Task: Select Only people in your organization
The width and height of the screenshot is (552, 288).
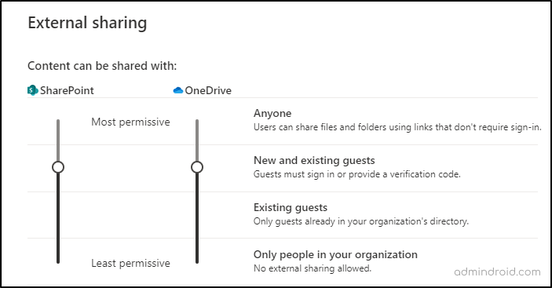Action: (x=335, y=254)
